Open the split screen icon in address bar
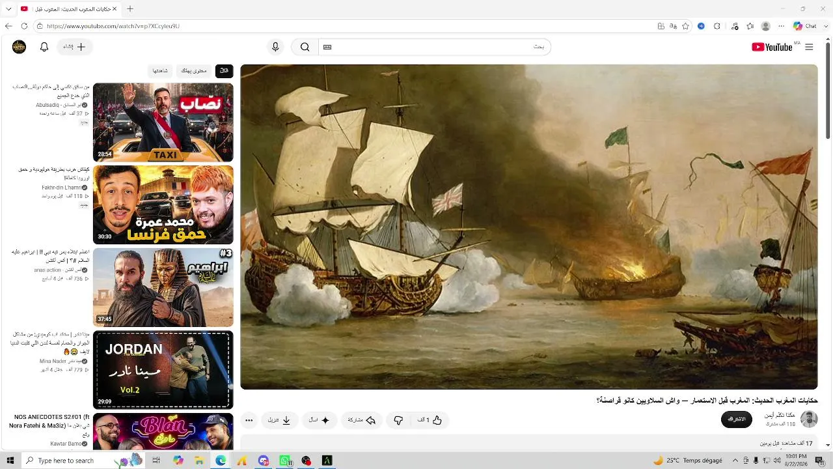This screenshot has width=833, height=469. click(x=661, y=26)
